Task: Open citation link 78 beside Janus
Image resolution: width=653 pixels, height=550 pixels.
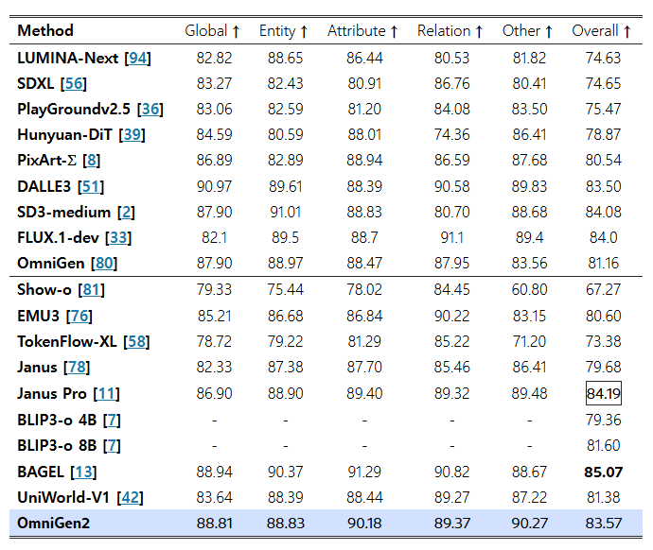Action: (77, 367)
